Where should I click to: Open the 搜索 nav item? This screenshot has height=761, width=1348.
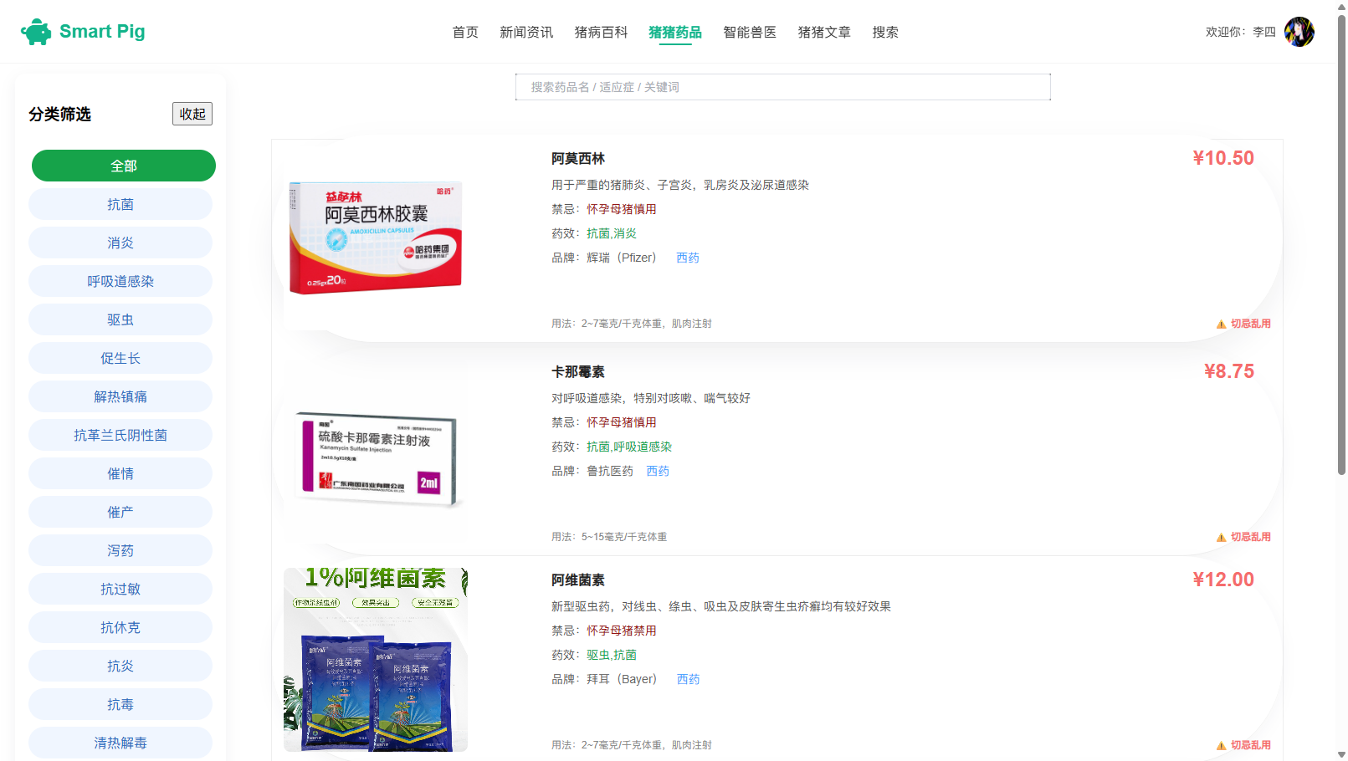(885, 32)
